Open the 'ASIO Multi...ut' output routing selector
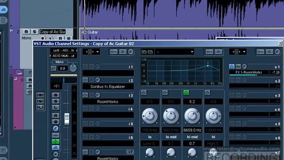This screenshot has width=284, height=160. pos(63,56)
